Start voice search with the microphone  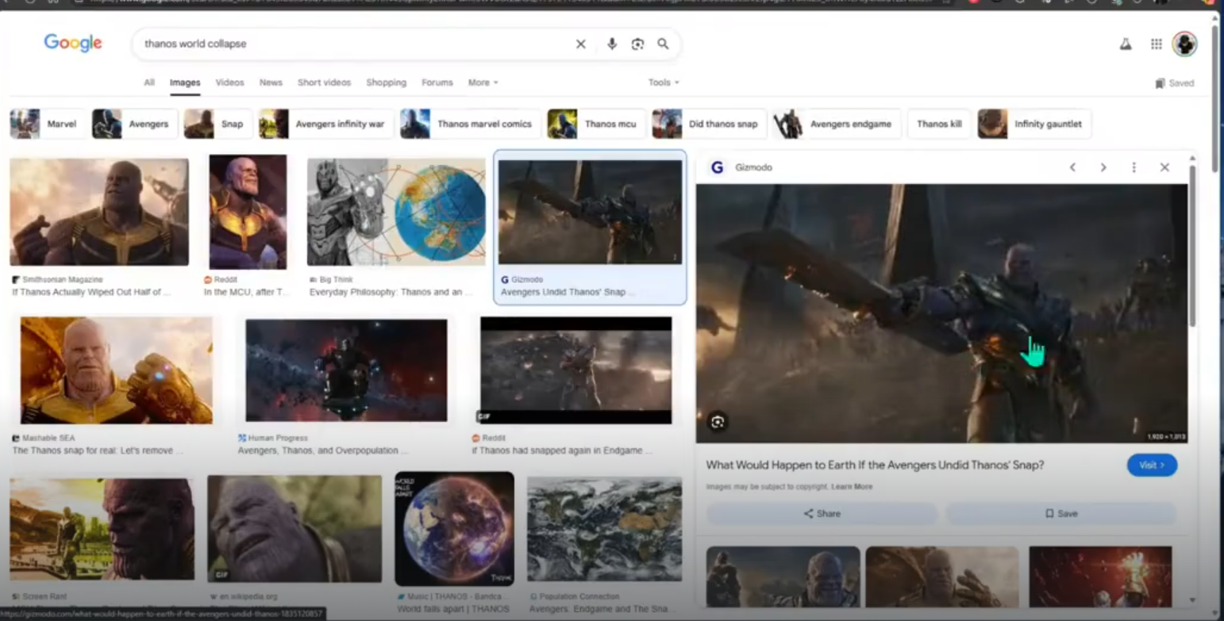pos(611,44)
